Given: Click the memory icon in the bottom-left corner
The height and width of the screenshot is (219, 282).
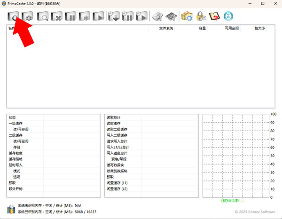Looking at the screenshot, I should (10, 209).
